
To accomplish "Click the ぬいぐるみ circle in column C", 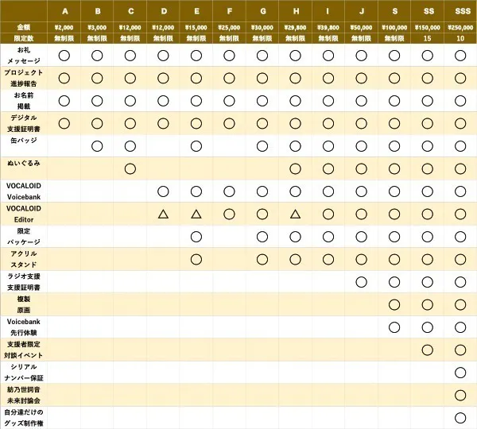I will (x=130, y=168).
